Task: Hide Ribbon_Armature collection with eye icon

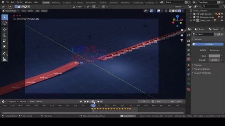Action: tap(222, 17)
